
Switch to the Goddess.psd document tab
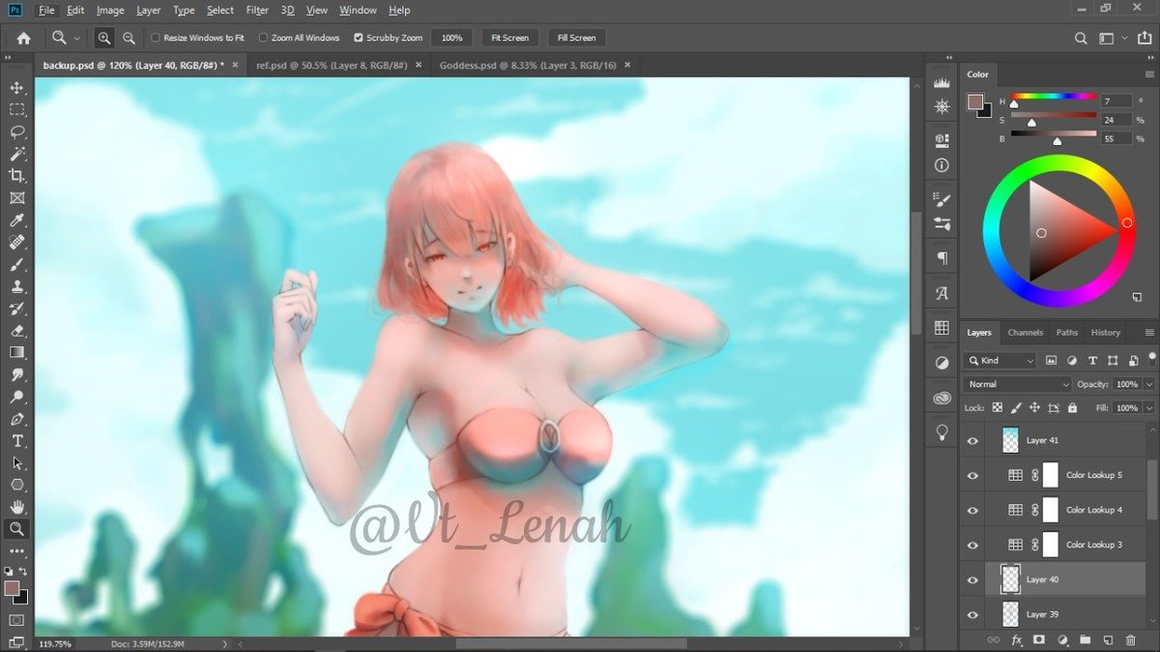coord(529,65)
